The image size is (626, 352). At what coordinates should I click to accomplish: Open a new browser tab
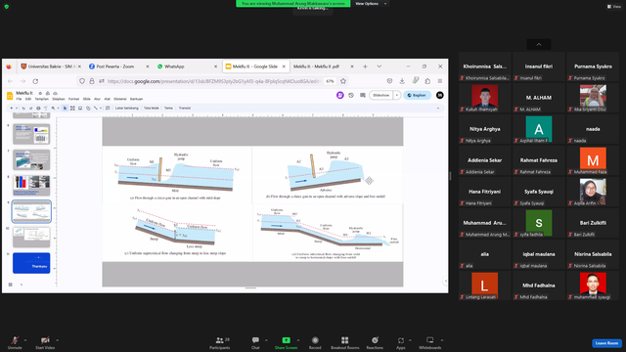(365, 66)
